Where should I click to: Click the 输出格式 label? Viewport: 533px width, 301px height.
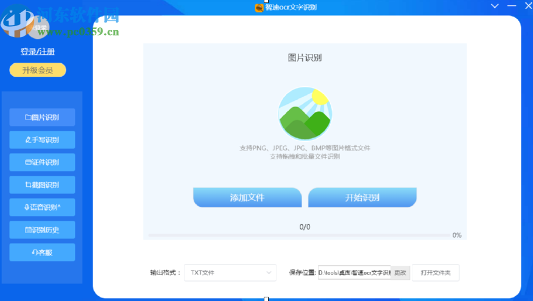click(x=166, y=273)
